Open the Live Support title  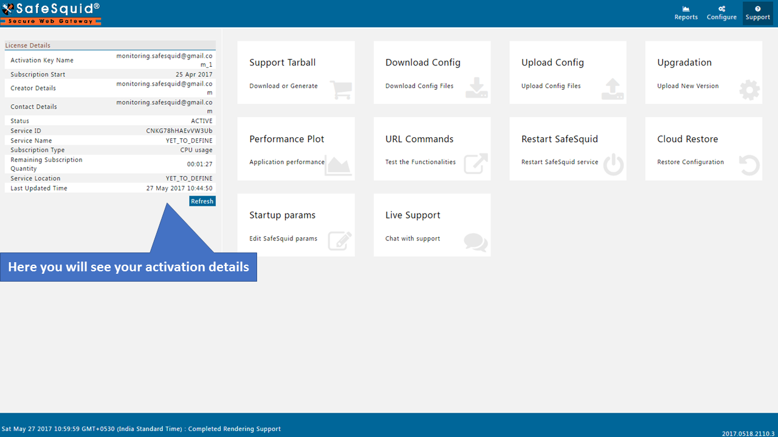pos(413,215)
